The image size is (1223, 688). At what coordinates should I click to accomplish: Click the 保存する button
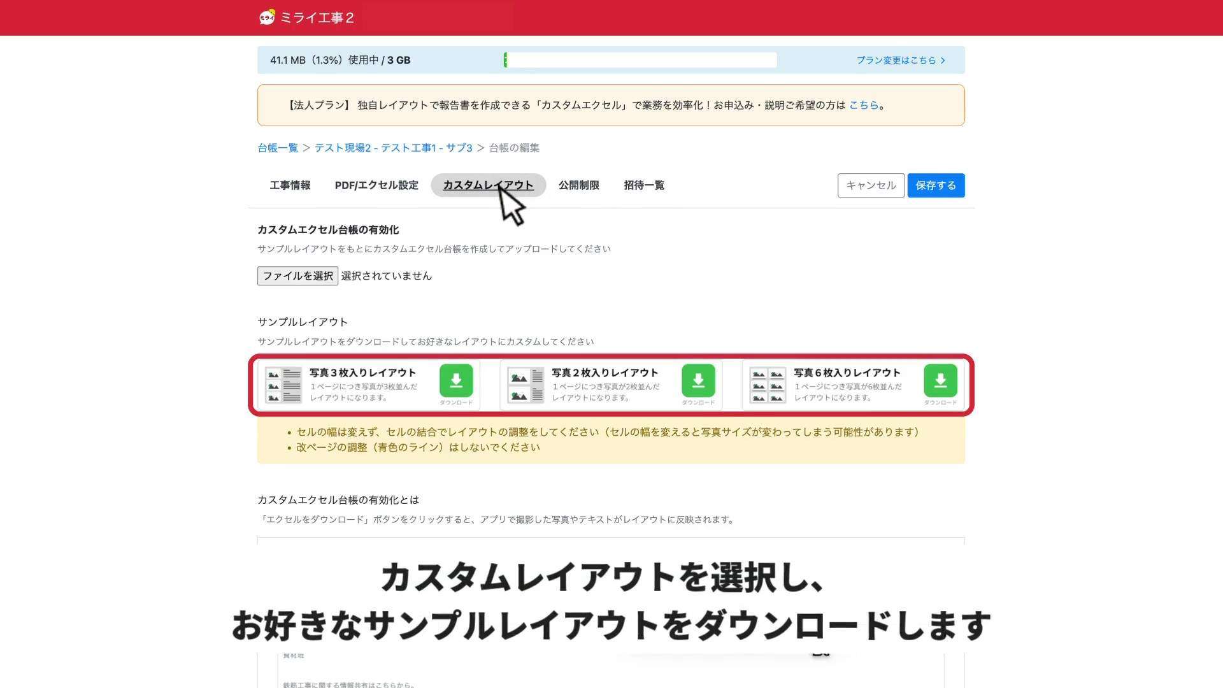[936, 185]
